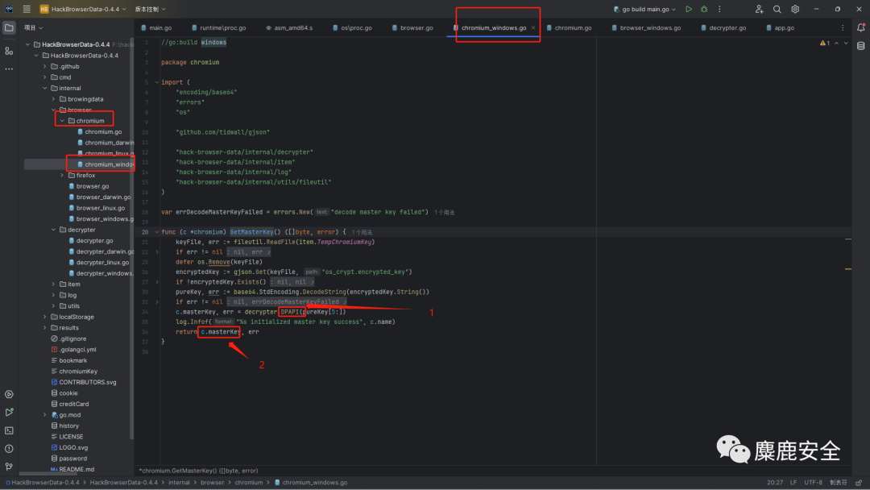Select the LOGO.svg file
870x490 pixels.
(69, 447)
